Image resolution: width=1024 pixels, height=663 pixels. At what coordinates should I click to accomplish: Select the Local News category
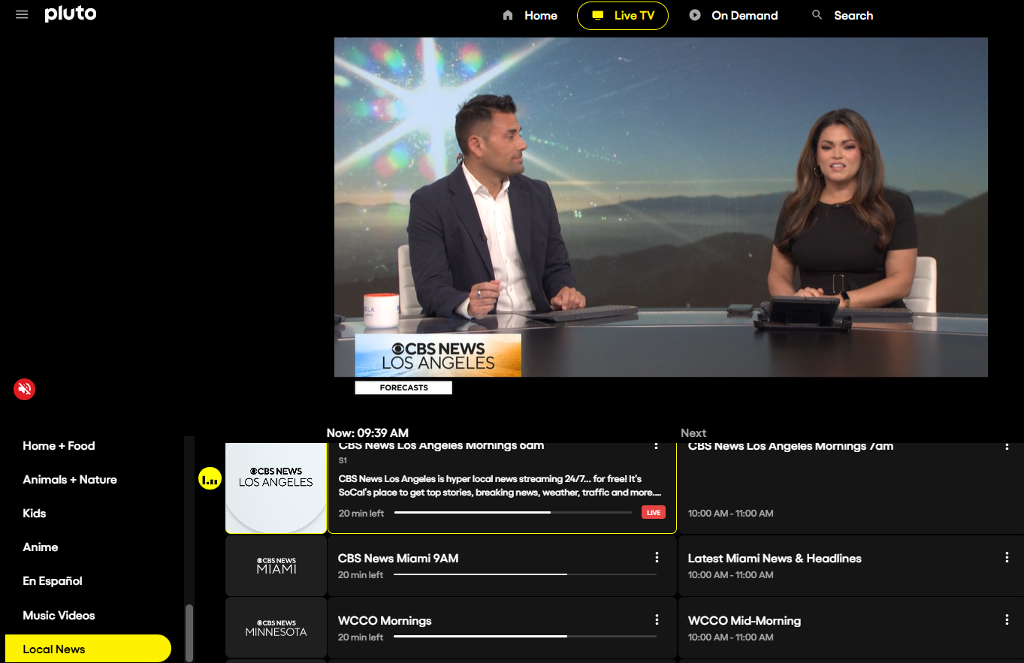(x=88, y=649)
